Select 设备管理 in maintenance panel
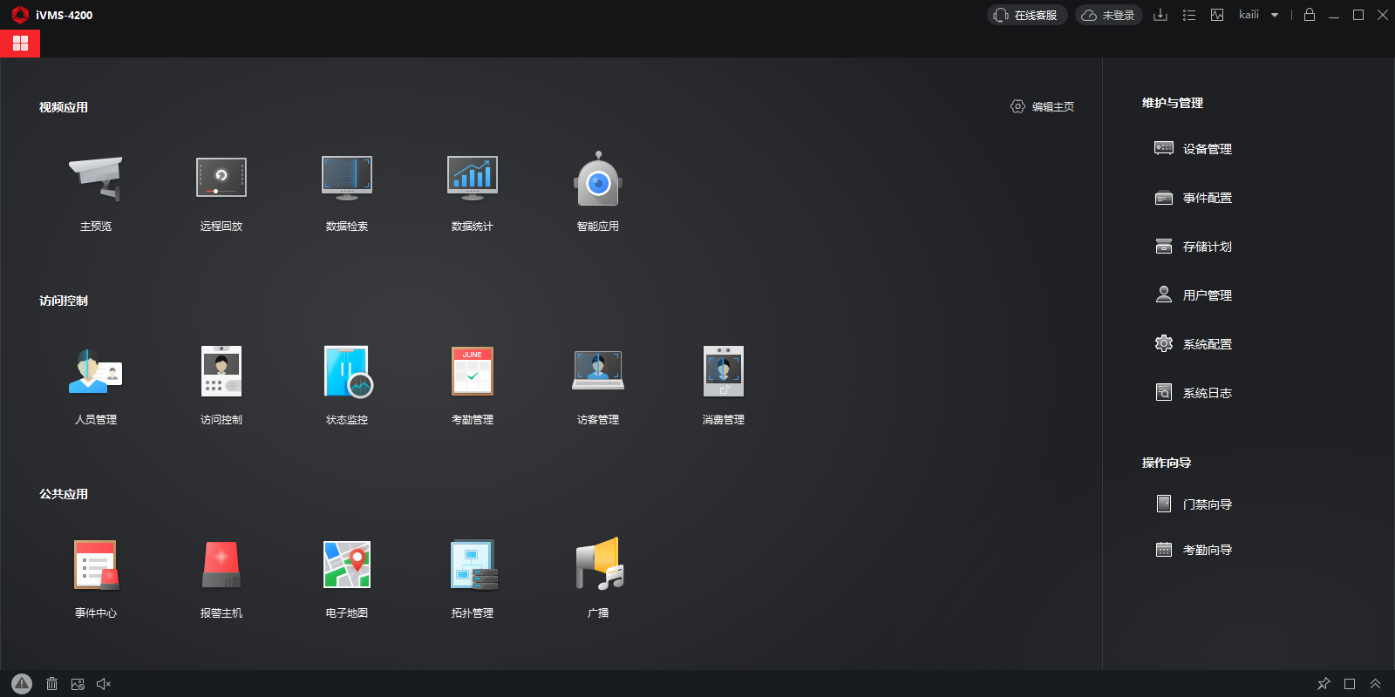This screenshot has width=1395, height=697. coord(1207,149)
